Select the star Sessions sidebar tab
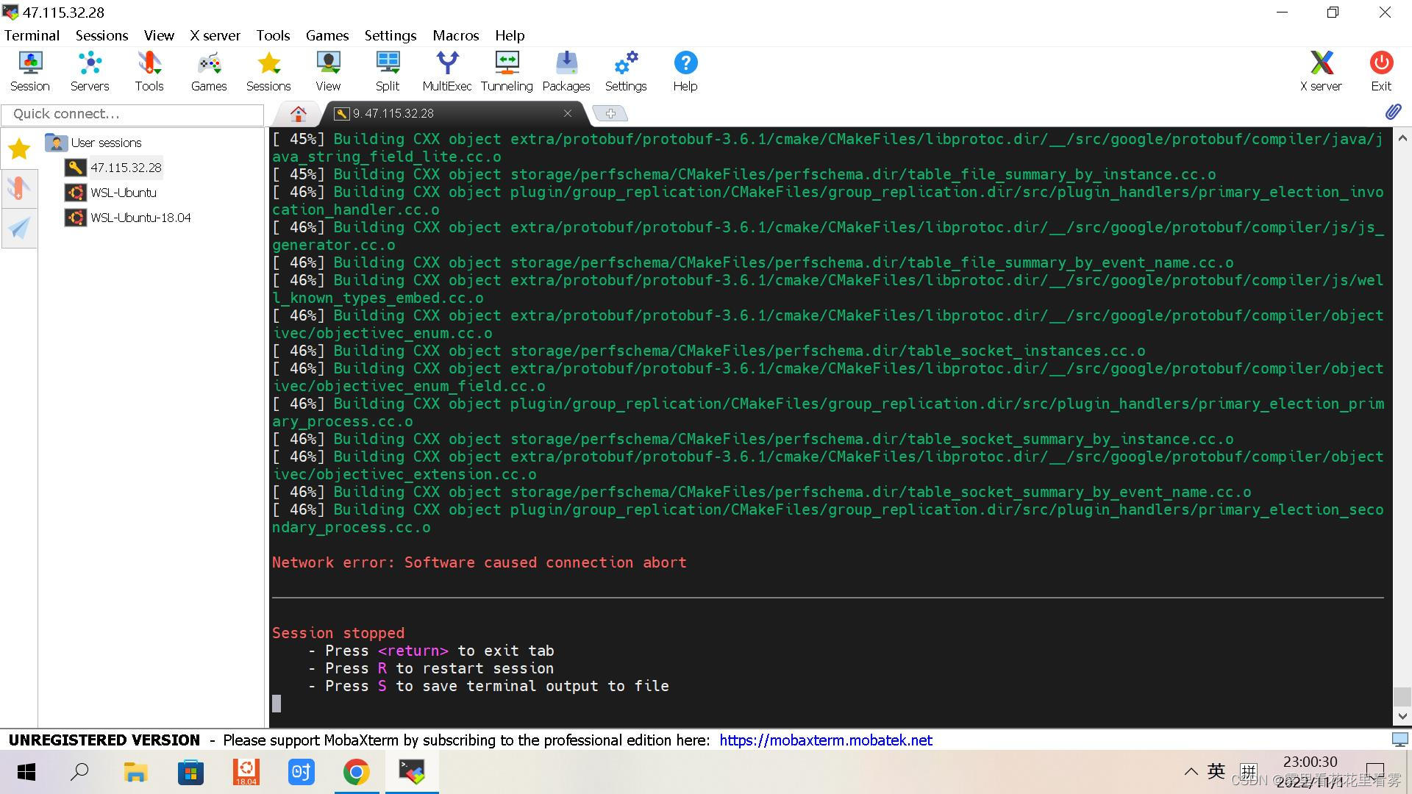This screenshot has width=1412, height=794. coord(19,149)
